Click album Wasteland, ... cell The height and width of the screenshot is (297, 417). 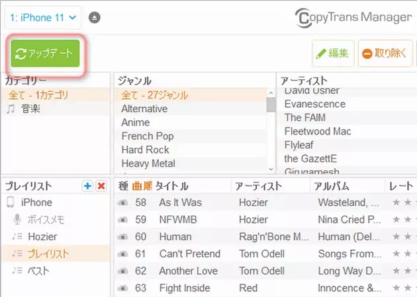(x=348, y=203)
